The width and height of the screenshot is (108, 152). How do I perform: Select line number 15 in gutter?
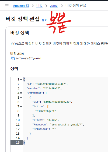pos(18,143)
